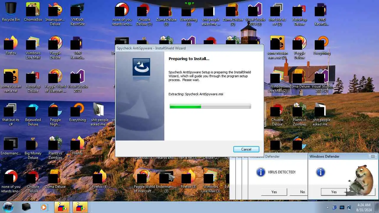Viewport: 379px width, 213px height.
Task: Select the Insaniquarium Deluxe desktop shortcut
Action: tap(55, 14)
